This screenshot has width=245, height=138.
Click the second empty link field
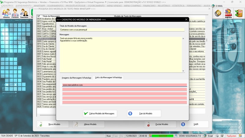tap(125, 89)
